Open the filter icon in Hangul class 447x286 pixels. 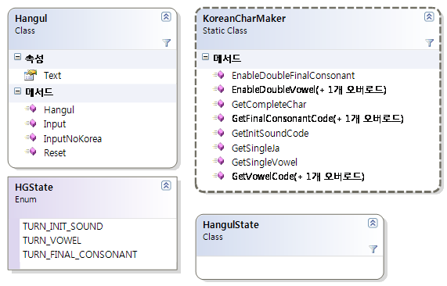coord(166,43)
